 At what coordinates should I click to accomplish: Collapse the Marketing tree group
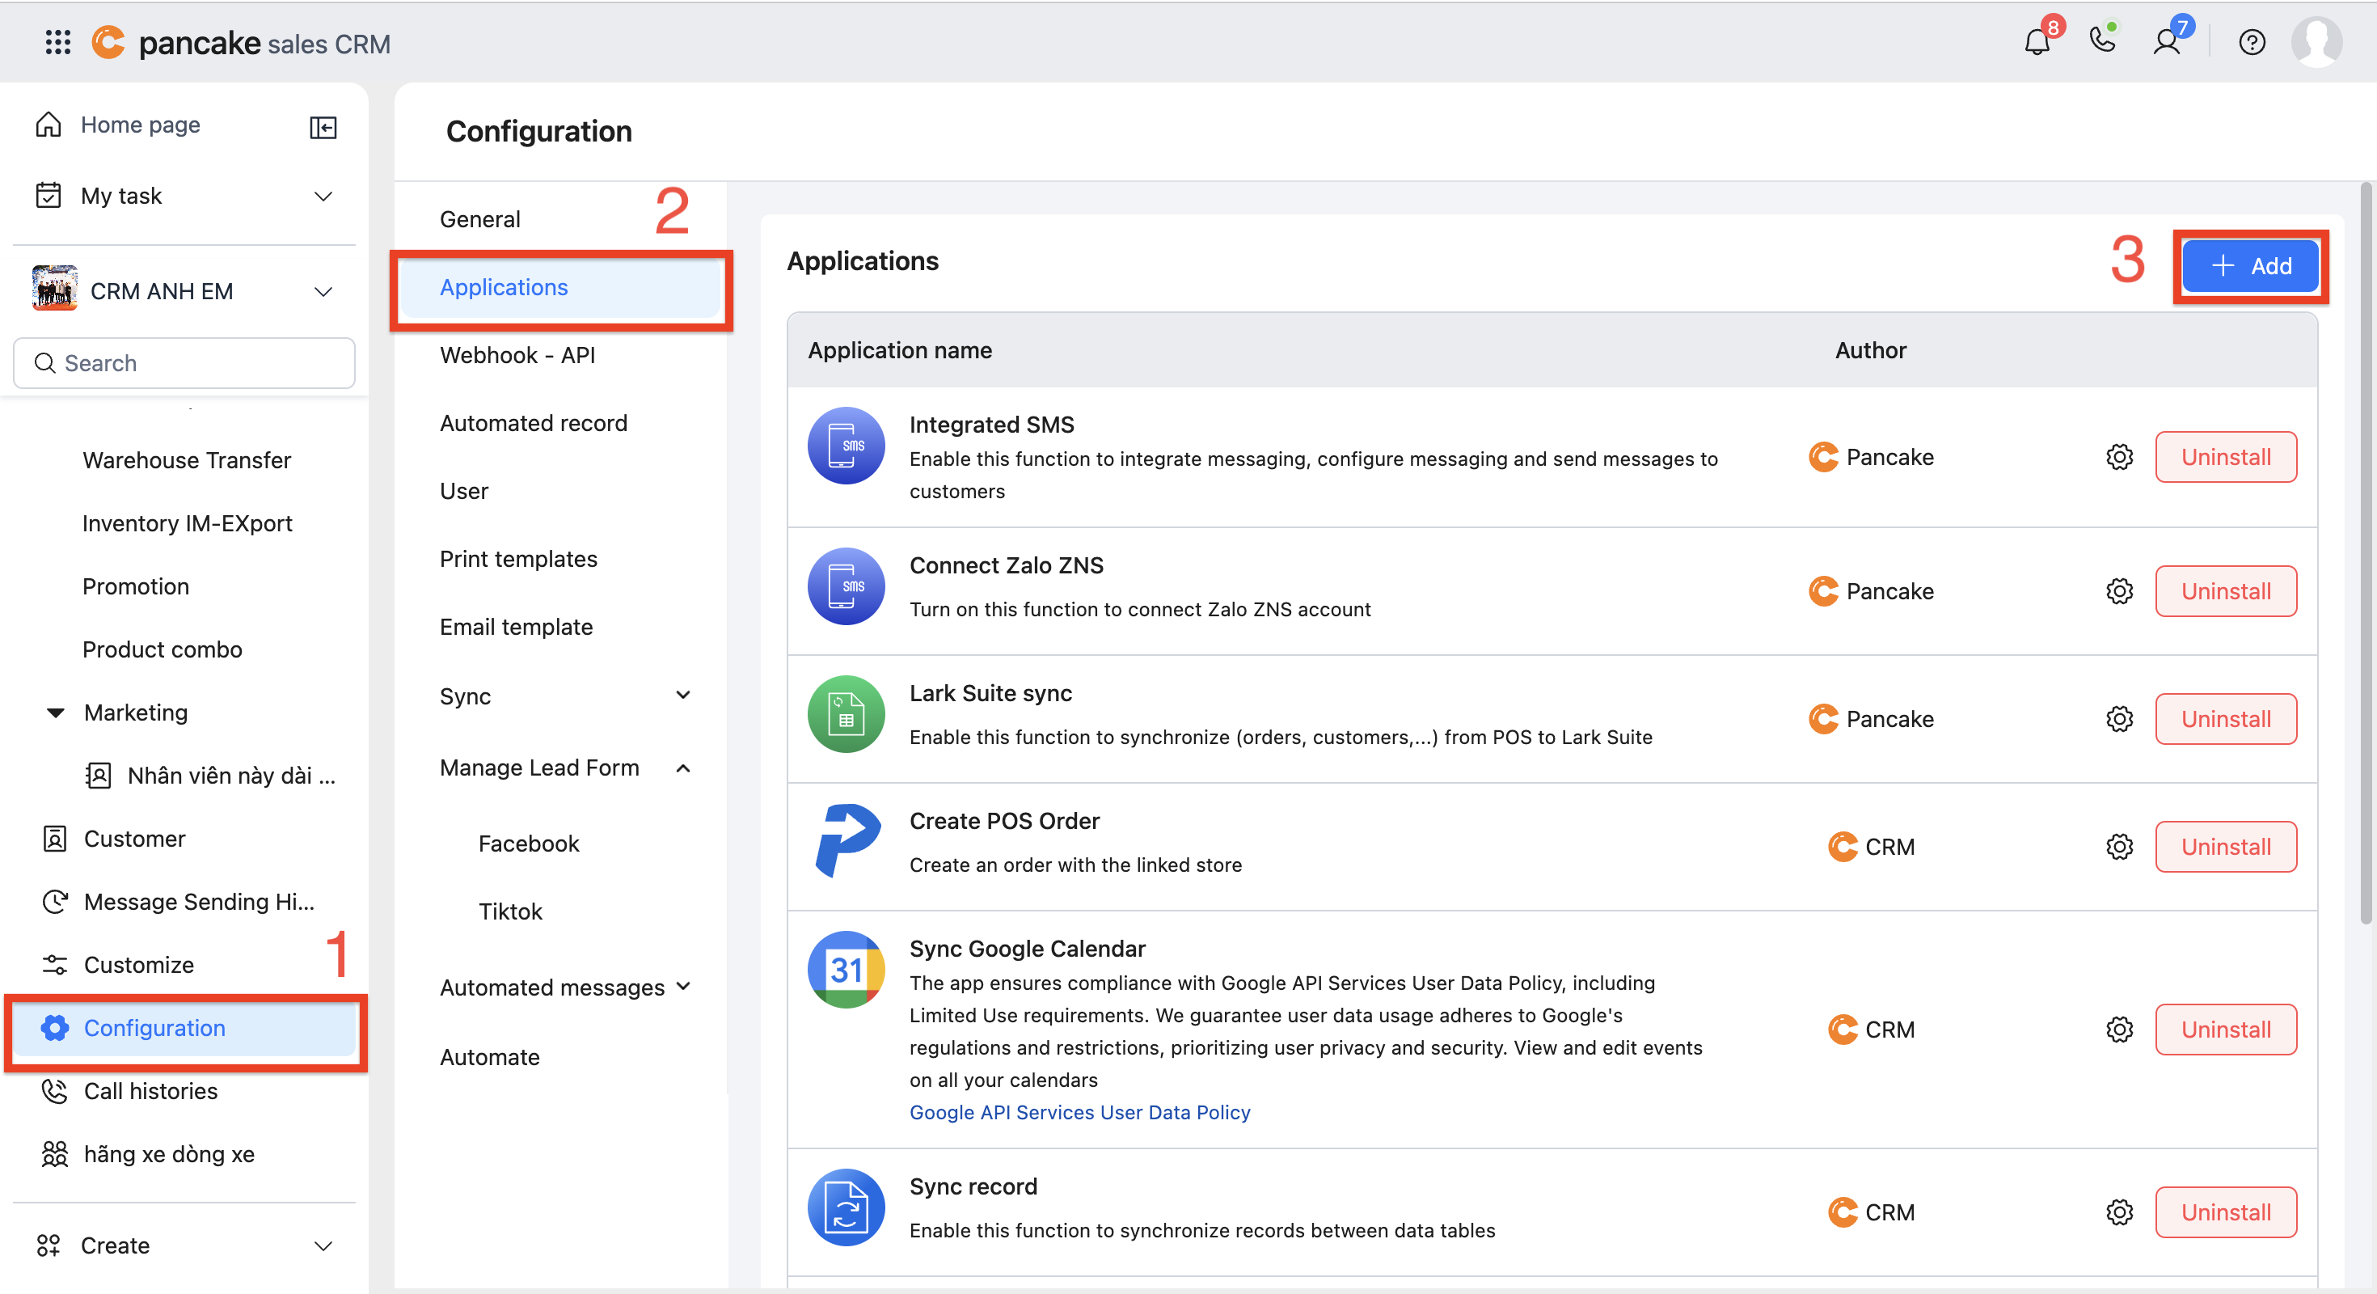pyautogui.click(x=55, y=713)
